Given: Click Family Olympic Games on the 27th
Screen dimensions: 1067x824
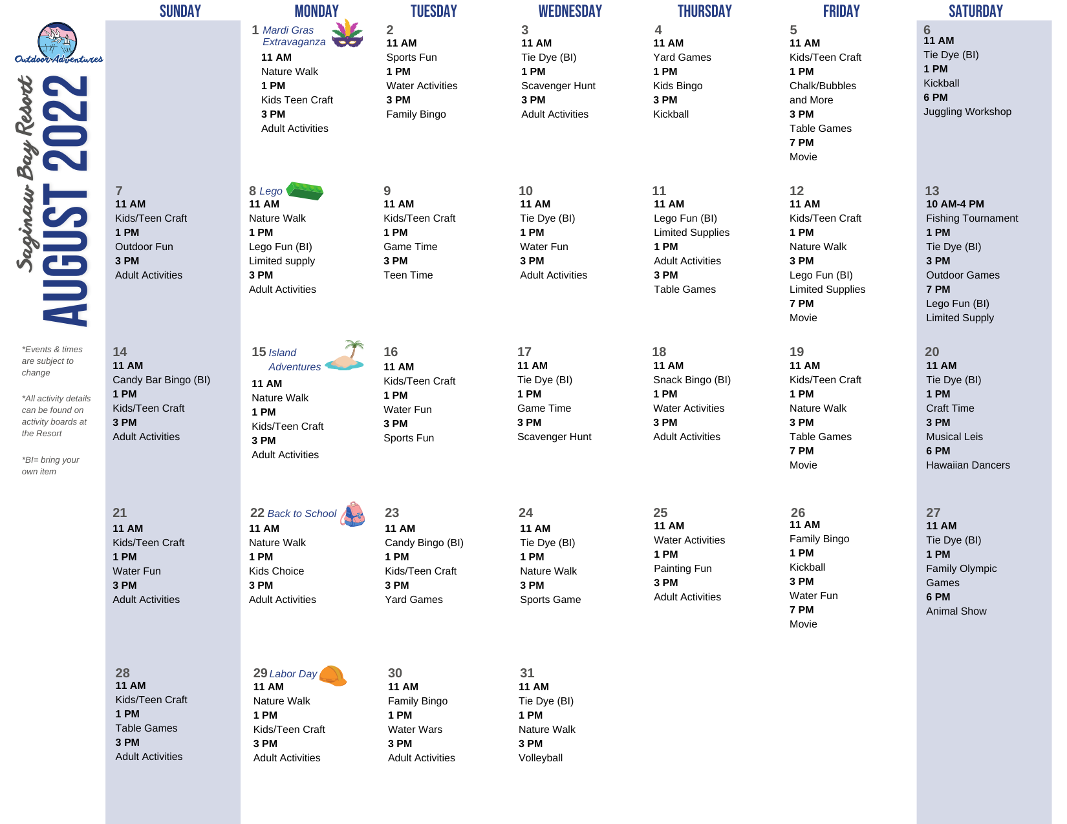Looking at the screenshot, I should pos(962,576).
